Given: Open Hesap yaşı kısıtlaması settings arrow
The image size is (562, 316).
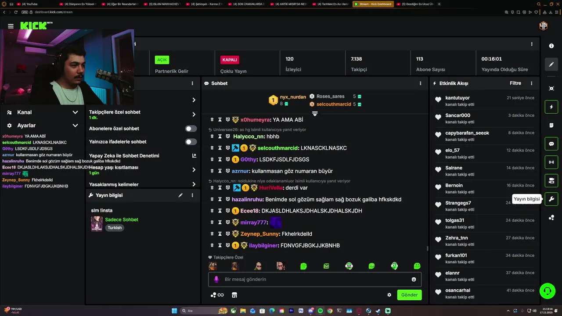Looking at the screenshot, I should coord(194,170).
